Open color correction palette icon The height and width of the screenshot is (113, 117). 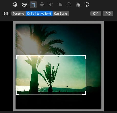(24, 5)
